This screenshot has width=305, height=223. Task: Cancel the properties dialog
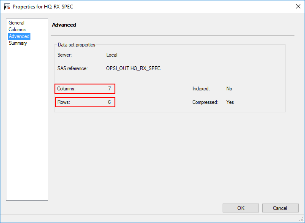[x=280, y=208]
